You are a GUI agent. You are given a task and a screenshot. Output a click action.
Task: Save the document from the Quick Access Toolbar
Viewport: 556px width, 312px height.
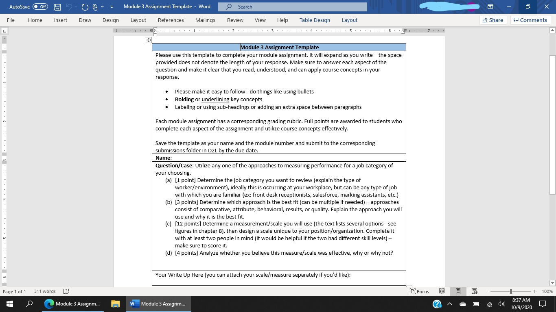tap(57, 6)
